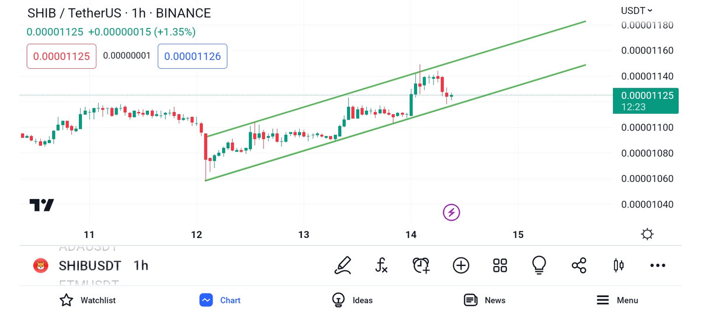The image size is (701, 315).
Task: Expand the USDT currency dropdown
Action: pos(636,10)
